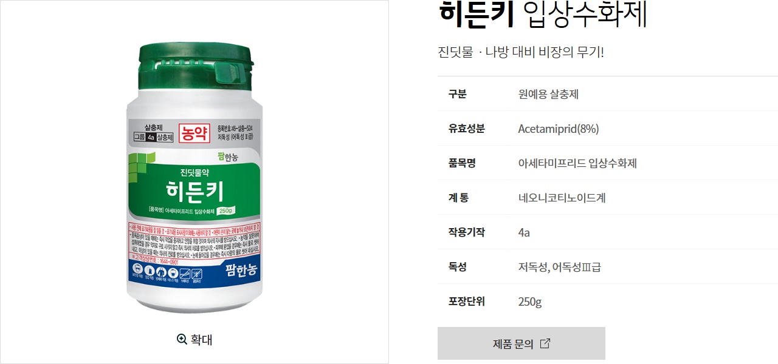Viewport: 778px width, 364px height.
Task: Click the 250g tag on the bottle label
Action: pos(226,211)
